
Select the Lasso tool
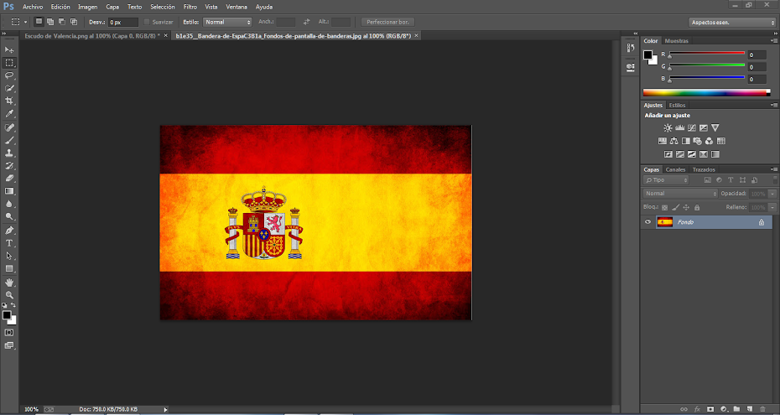pyautogui.click(x=9, y=75)
